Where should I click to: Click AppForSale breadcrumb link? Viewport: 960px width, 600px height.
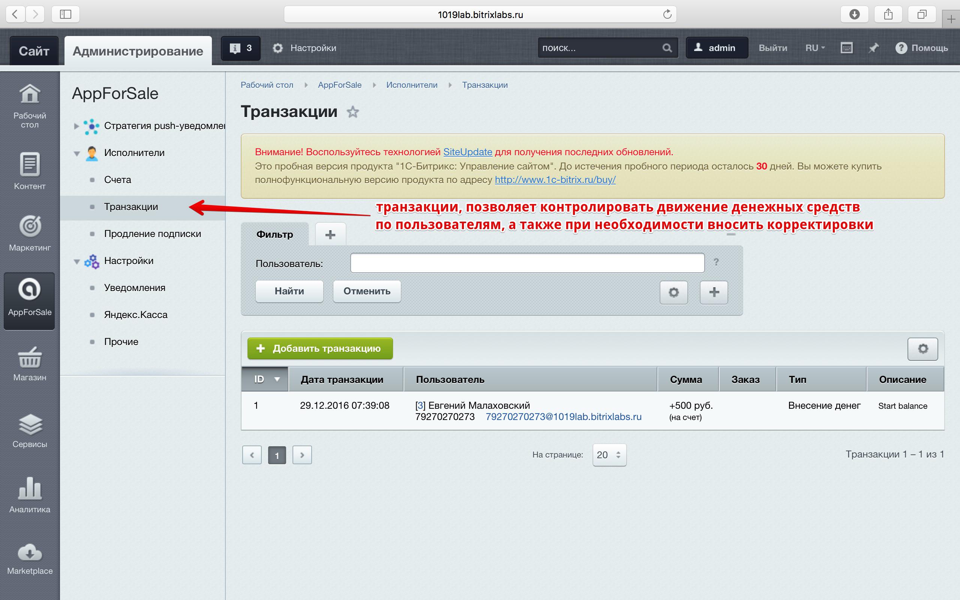point(340,85)
